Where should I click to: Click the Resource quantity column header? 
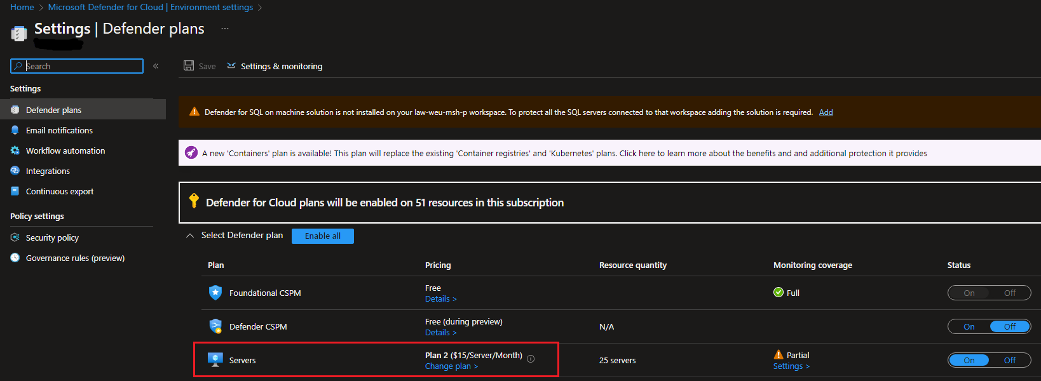click(x=633, y=265)
